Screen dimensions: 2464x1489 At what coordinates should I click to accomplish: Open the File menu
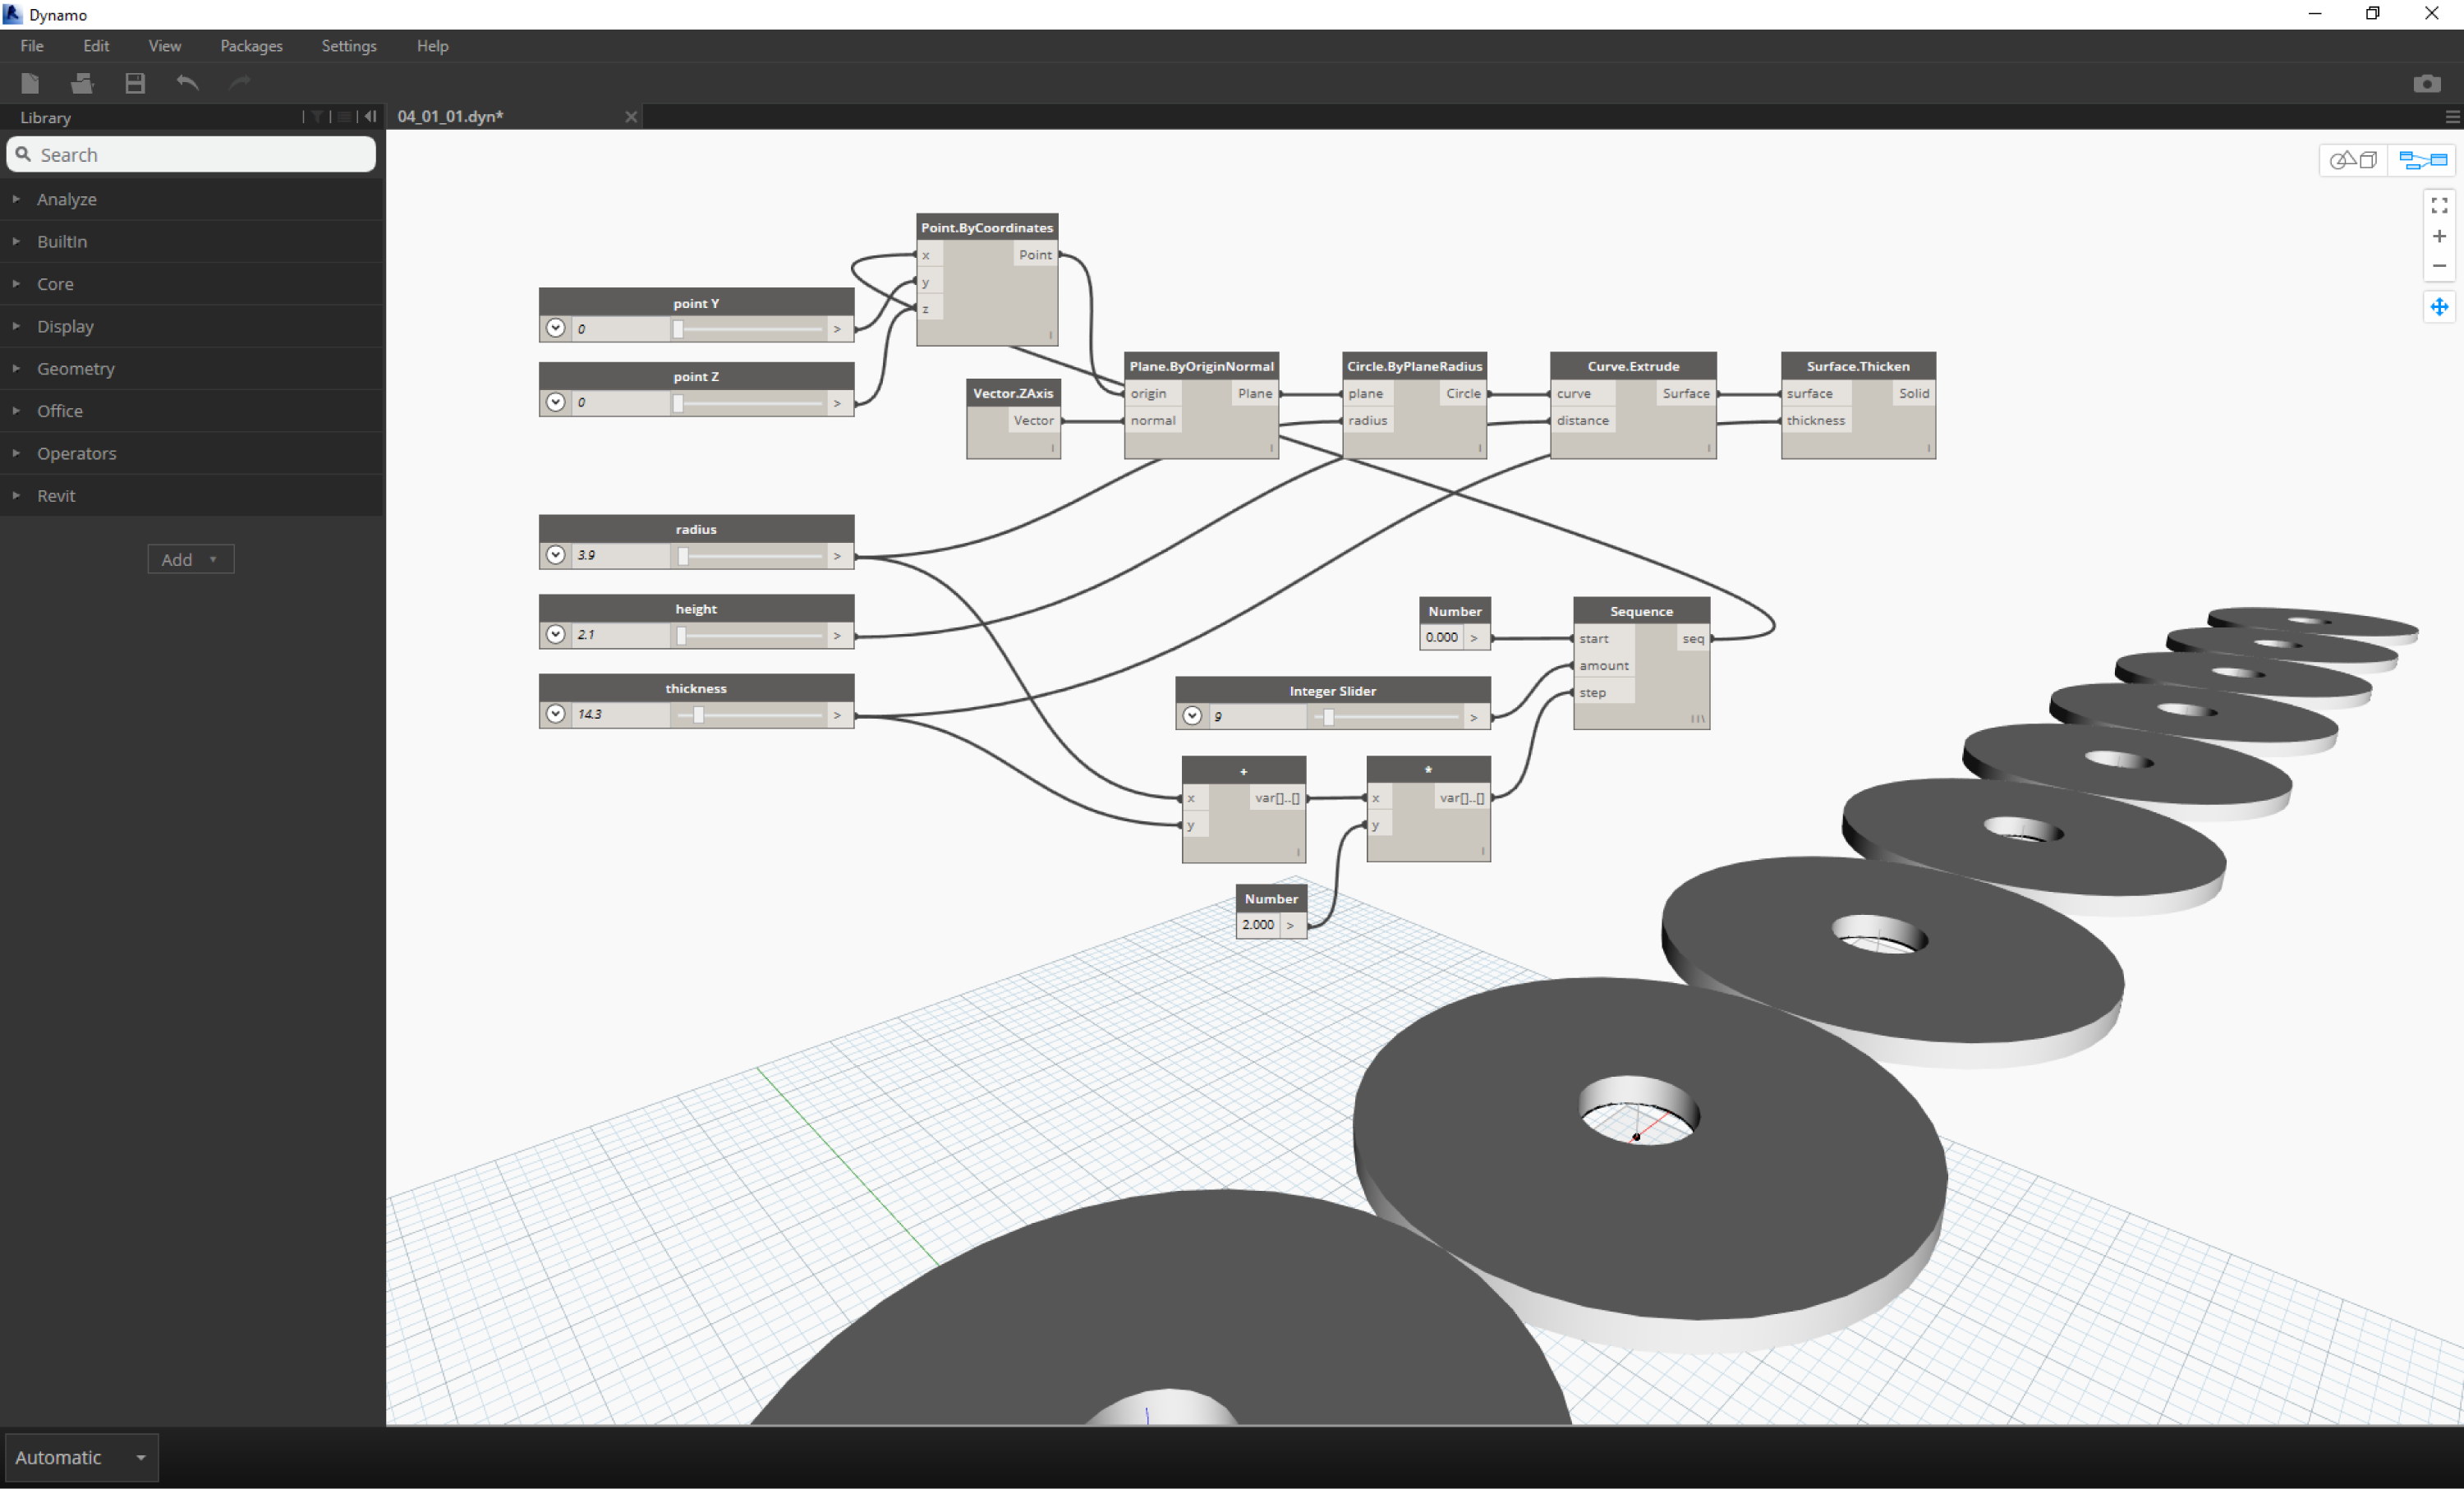point(32,46)
